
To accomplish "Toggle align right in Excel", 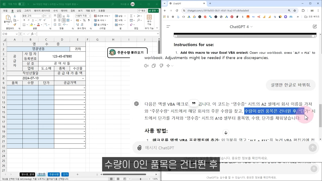I will pos(63,20).
